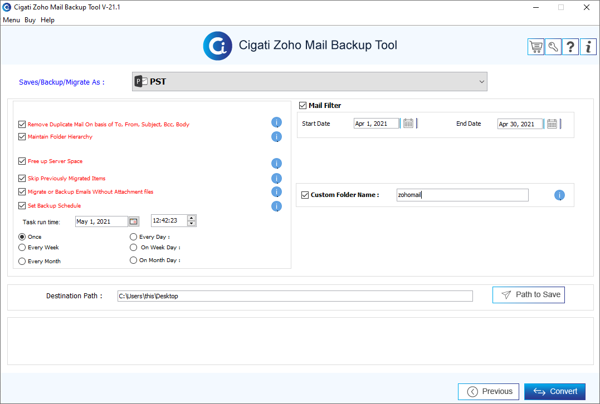The image size is (600, 404).
Task: Select the Every Month radio button
Action: click(x=22, y=261)
